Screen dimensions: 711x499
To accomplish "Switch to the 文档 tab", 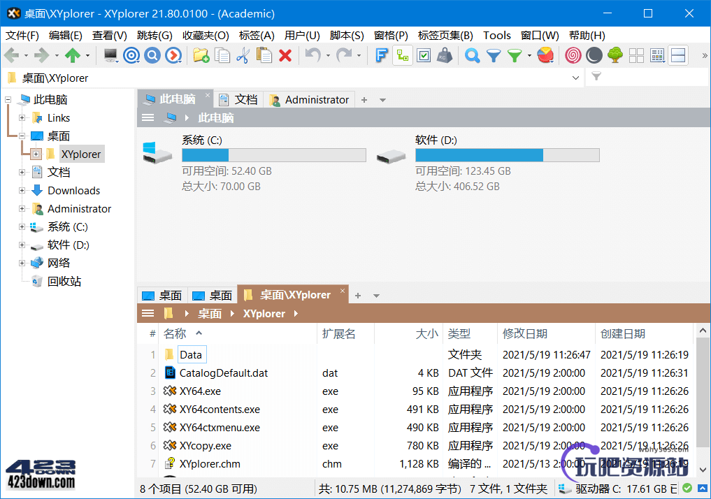I will (x=238, y=100).
